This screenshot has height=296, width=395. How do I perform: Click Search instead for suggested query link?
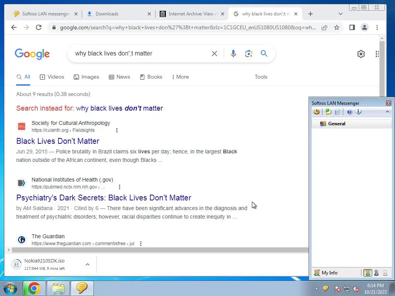click(120, 108)
